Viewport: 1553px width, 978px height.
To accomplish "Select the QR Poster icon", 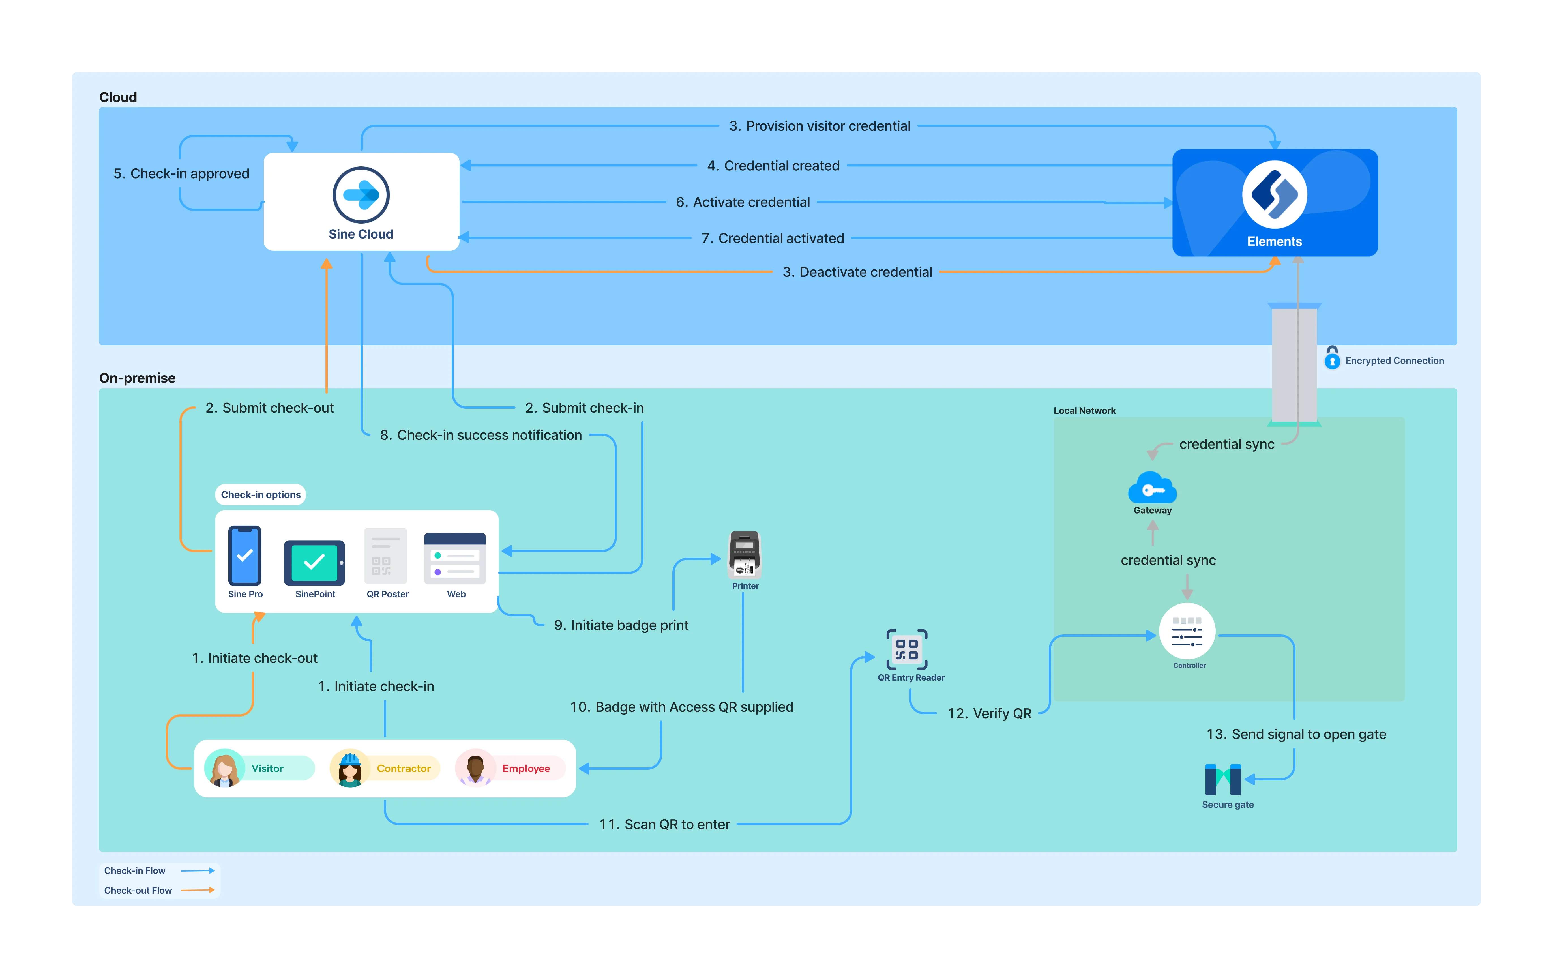I will tap(386, 556).
